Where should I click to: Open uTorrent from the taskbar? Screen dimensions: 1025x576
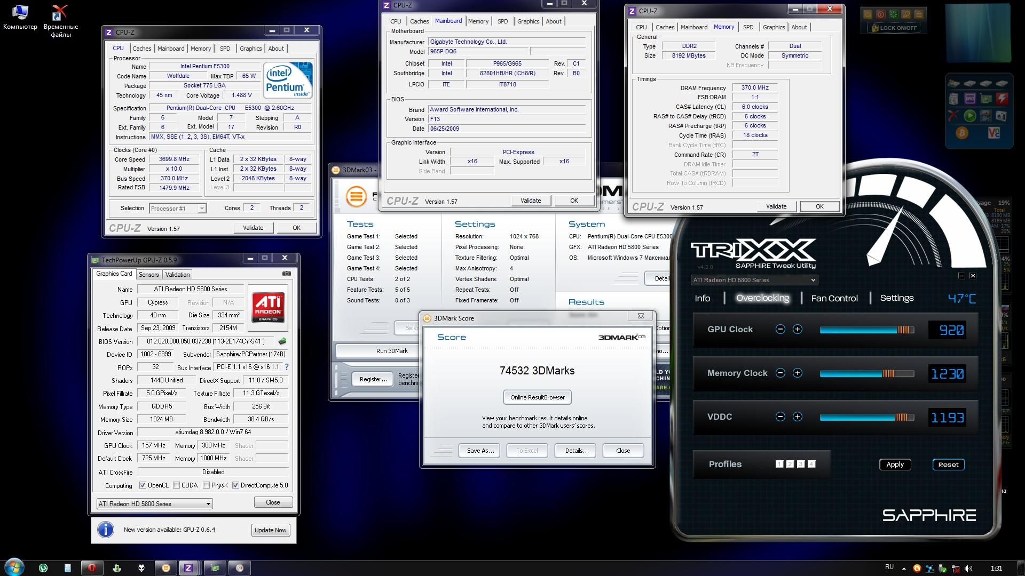coord(43,568)
